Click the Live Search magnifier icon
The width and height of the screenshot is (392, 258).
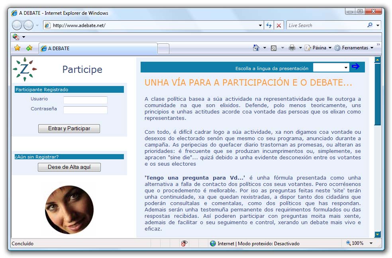click(370, 25)
